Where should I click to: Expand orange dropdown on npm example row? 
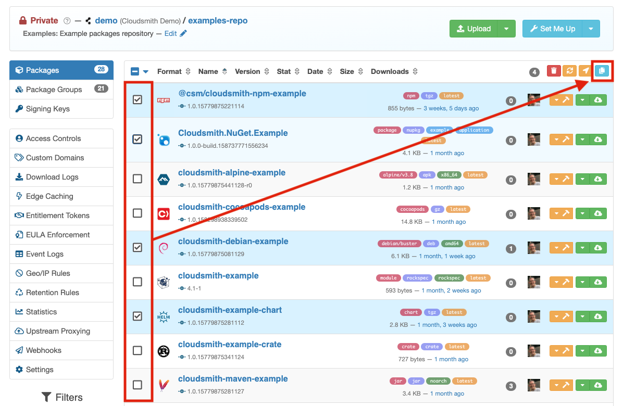pos(556,100)
